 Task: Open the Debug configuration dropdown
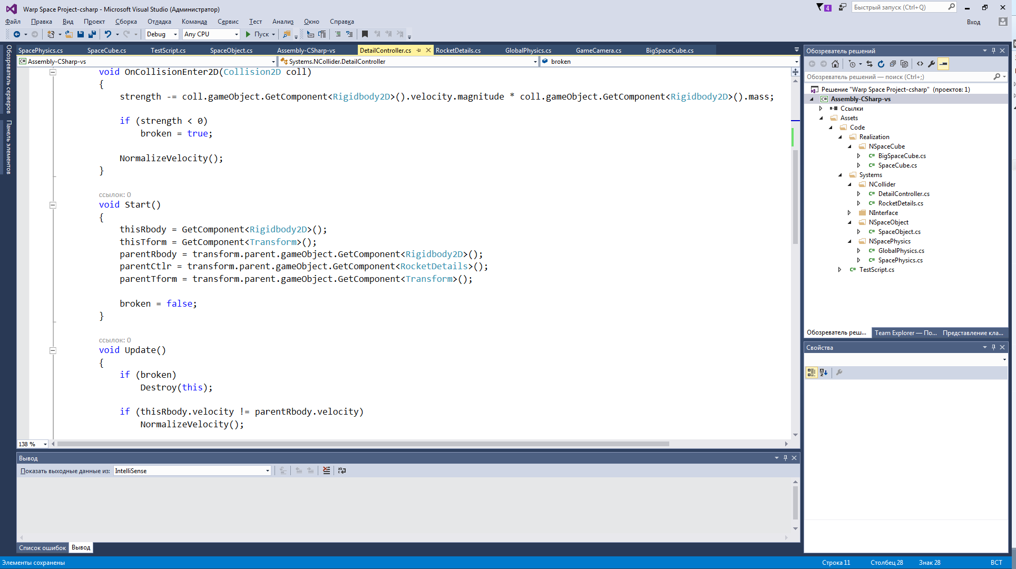click(x=162, y=34)
